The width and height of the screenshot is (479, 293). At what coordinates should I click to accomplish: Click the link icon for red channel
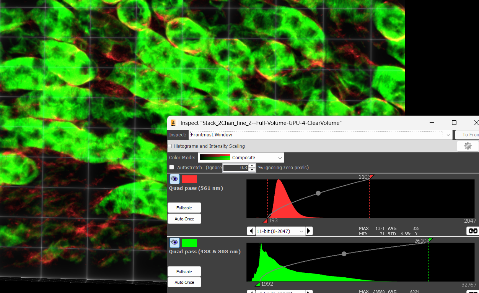(x=473, y=231)
